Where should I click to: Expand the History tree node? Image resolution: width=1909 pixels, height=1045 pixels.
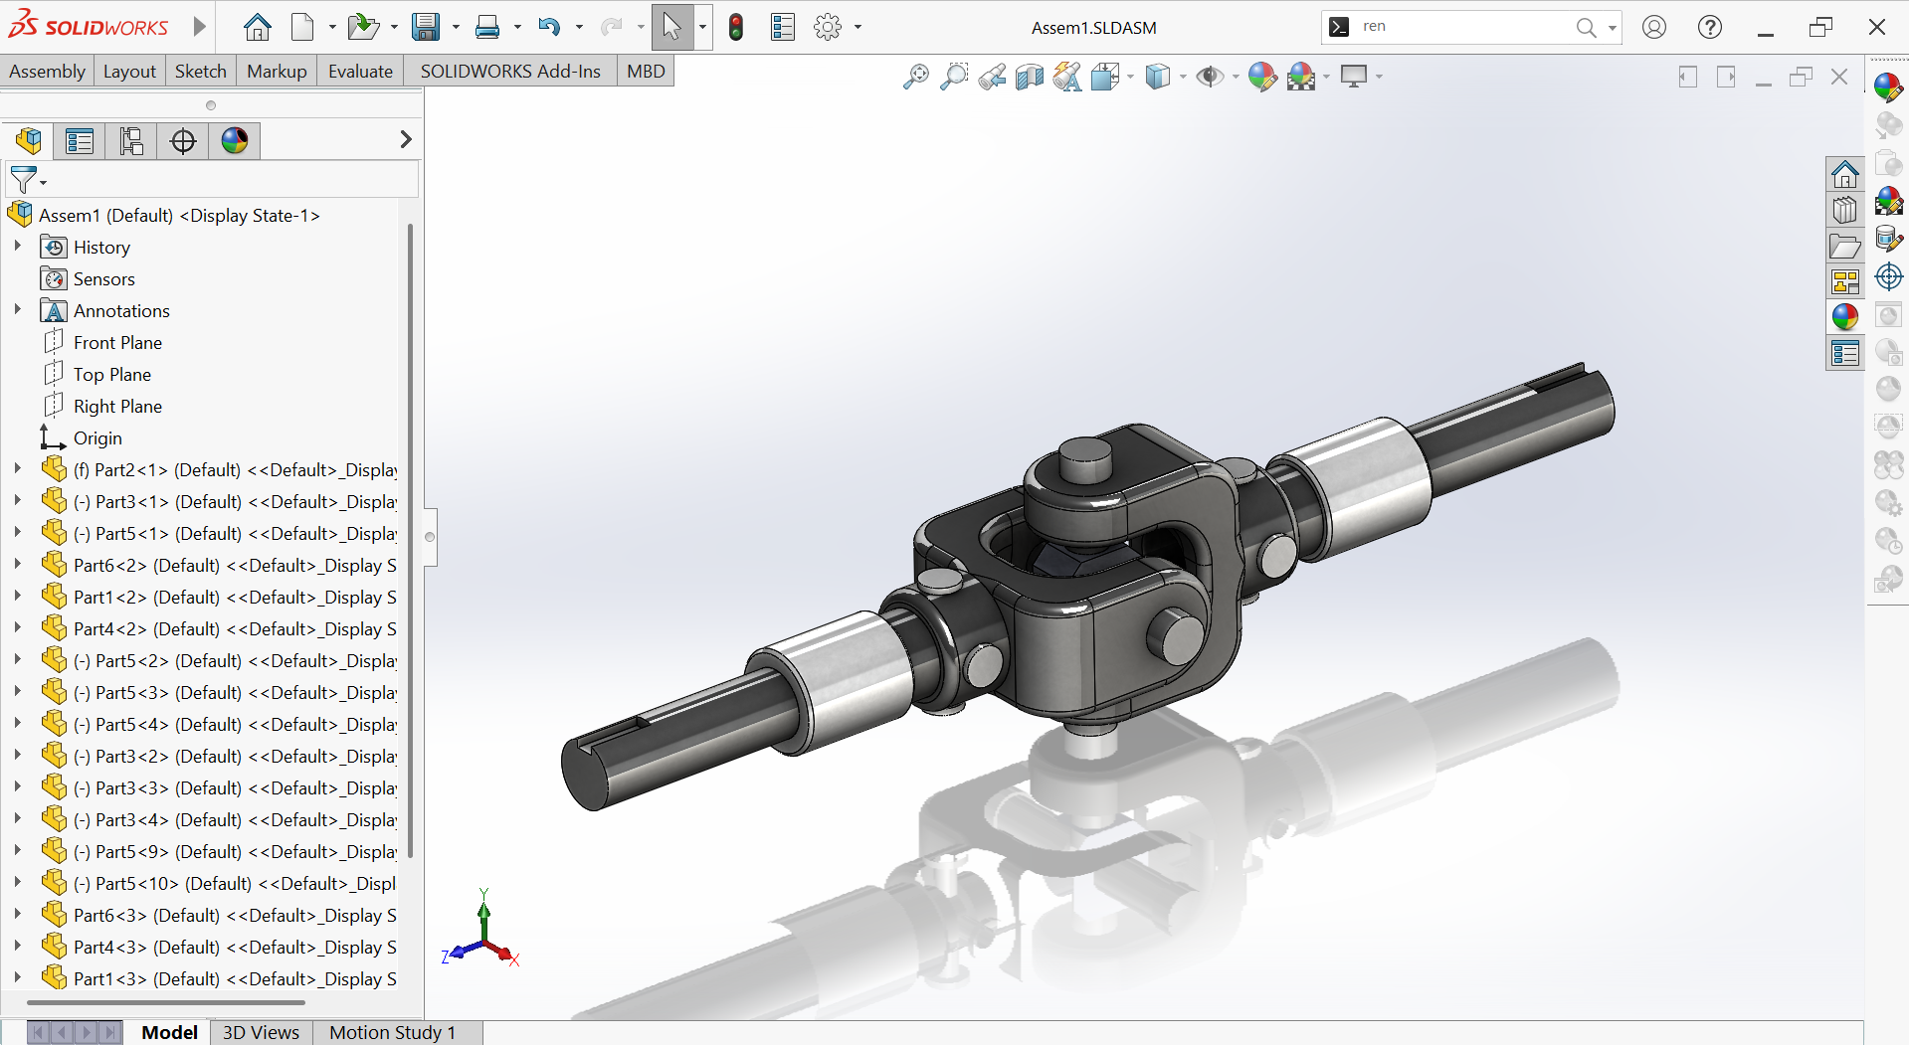coord(17,246)
